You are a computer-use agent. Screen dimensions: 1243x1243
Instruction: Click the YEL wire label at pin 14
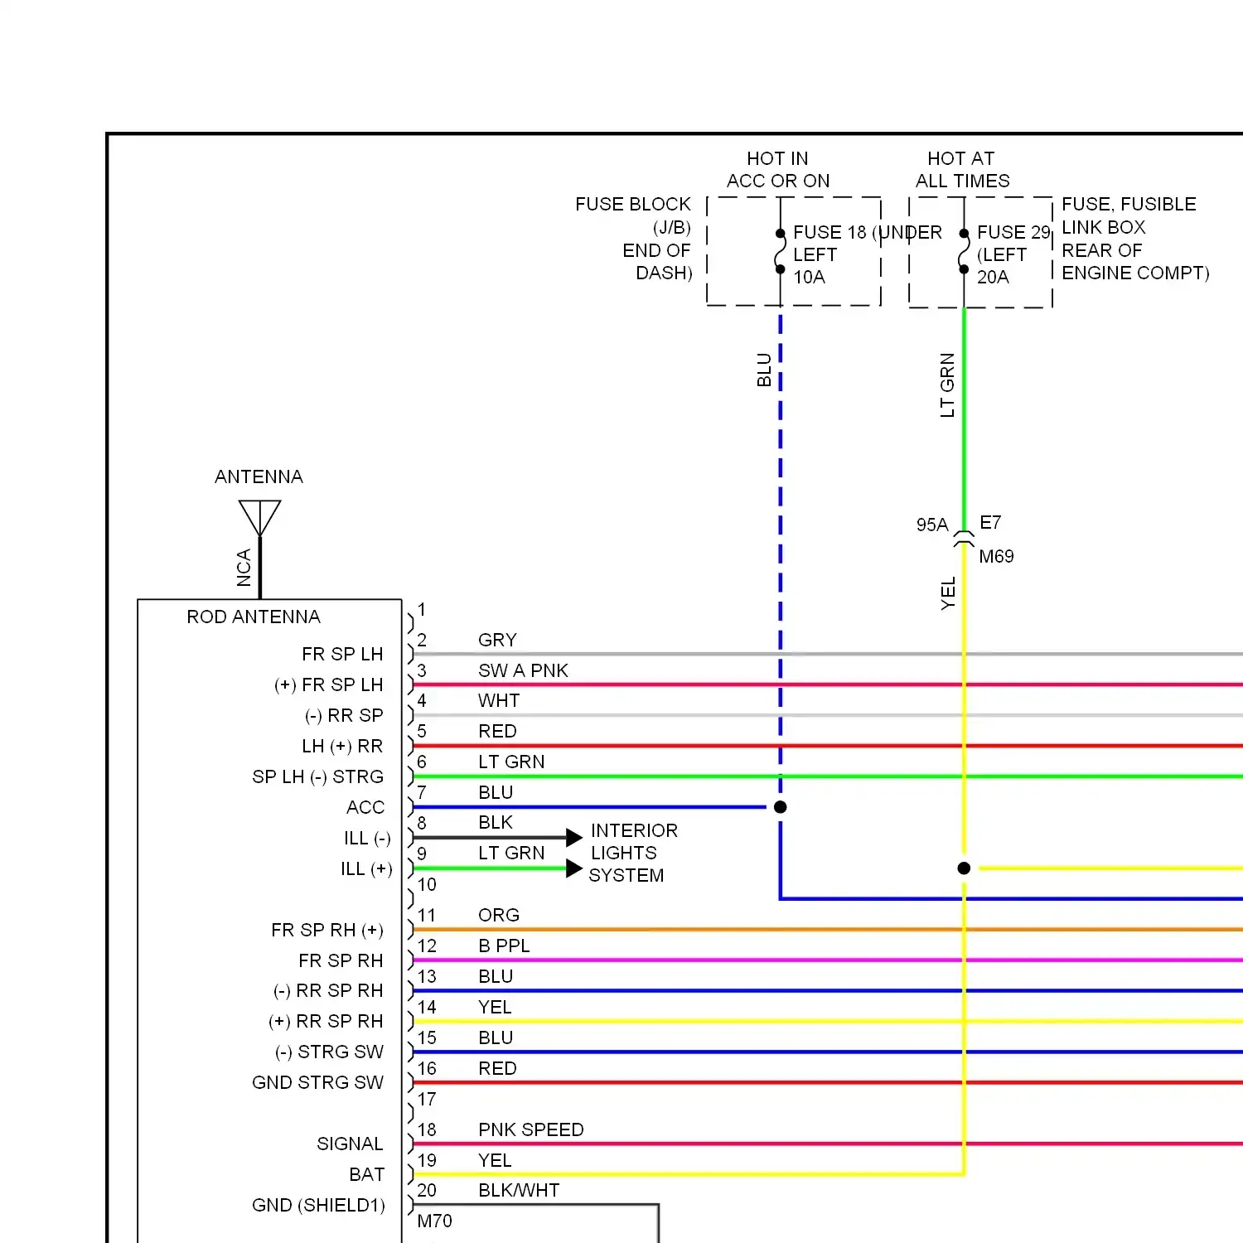click(495, 1007)
